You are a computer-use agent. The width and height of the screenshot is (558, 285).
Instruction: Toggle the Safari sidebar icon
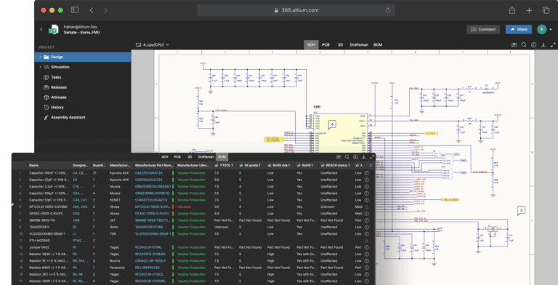click(x=75, y=10)
